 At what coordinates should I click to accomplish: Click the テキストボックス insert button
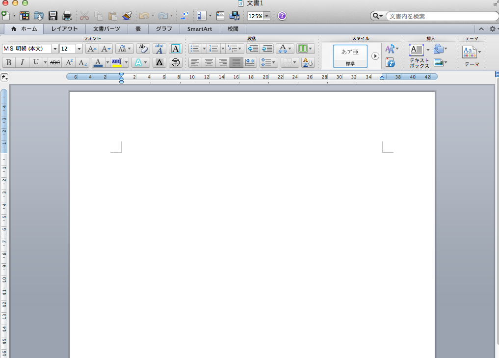(x=417, y=50)
